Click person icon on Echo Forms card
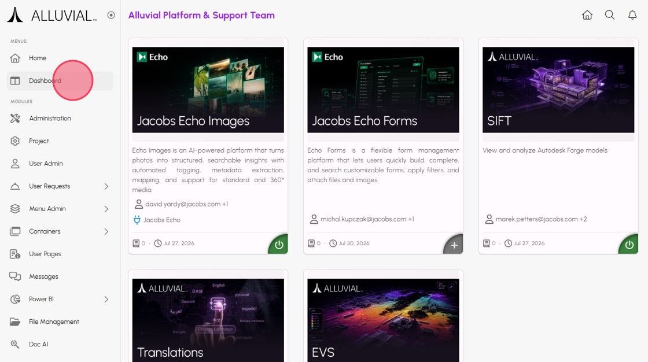This screenshot has height=362, width=648. [314, 219]
